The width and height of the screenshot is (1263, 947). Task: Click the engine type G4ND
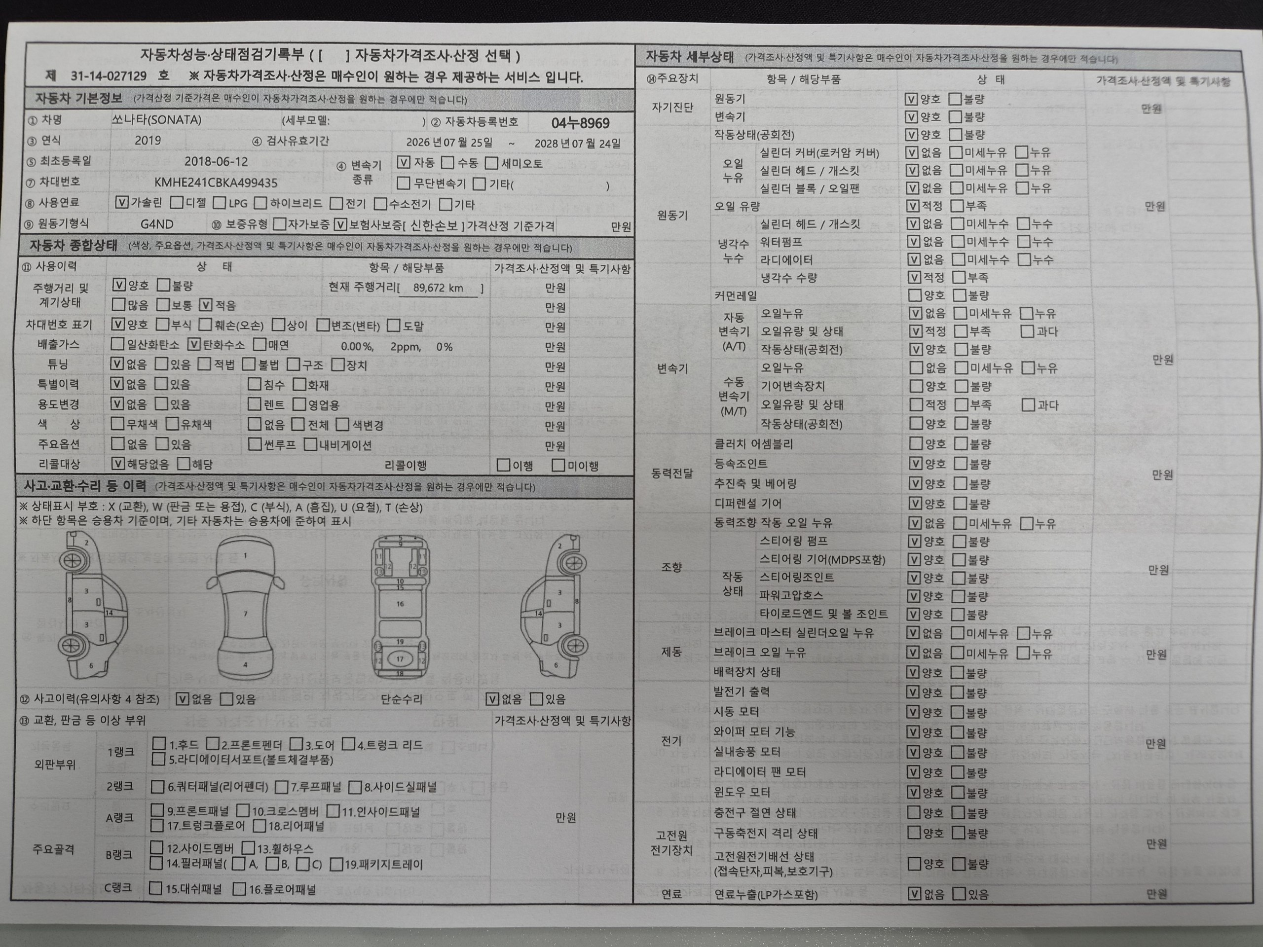pyautogui.click(x=157, y=224)
